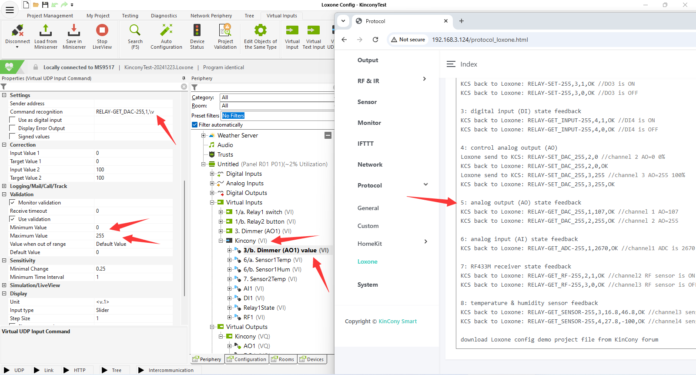Collapse the Correction properties section
The height and width of the screenshot is (375, 696).
(x=4, y=145)
